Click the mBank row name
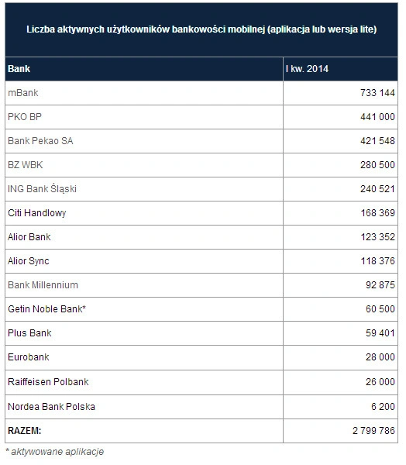 pos(23,93)
